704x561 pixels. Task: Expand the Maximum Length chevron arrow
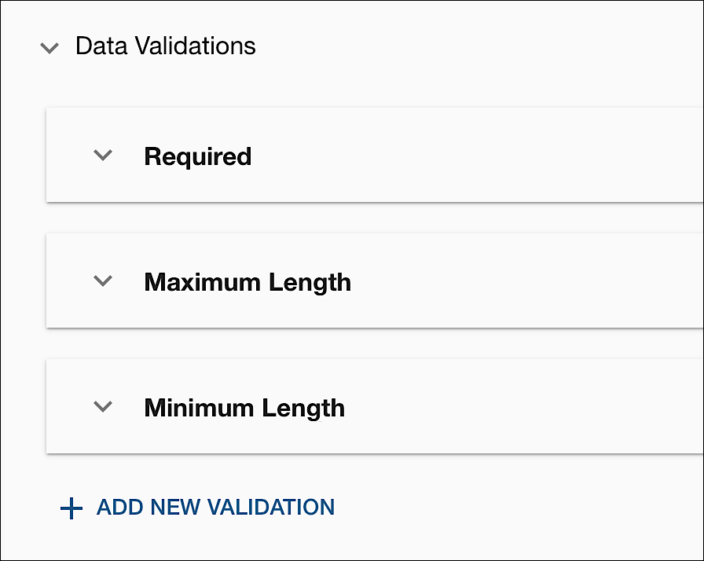[x=103, y=280]
